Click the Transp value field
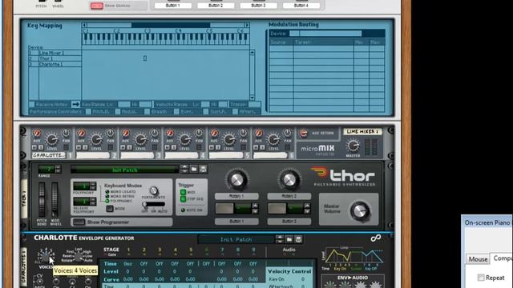The height and width of the screenshot is (288, 513). click(254, 105)
